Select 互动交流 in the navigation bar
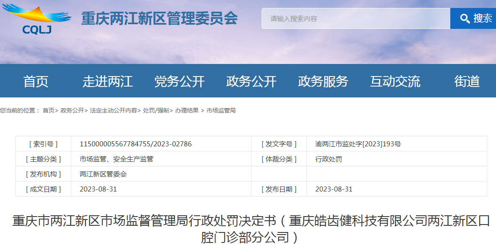 [x=395, y=81]
